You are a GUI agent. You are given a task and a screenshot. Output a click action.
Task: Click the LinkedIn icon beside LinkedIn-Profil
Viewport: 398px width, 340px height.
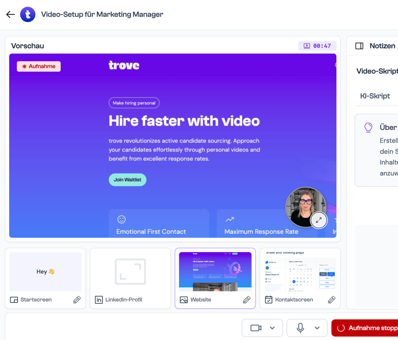(x=99, y=300)
